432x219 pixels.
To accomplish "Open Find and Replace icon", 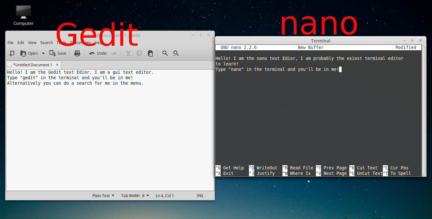I will pos(176,53).
